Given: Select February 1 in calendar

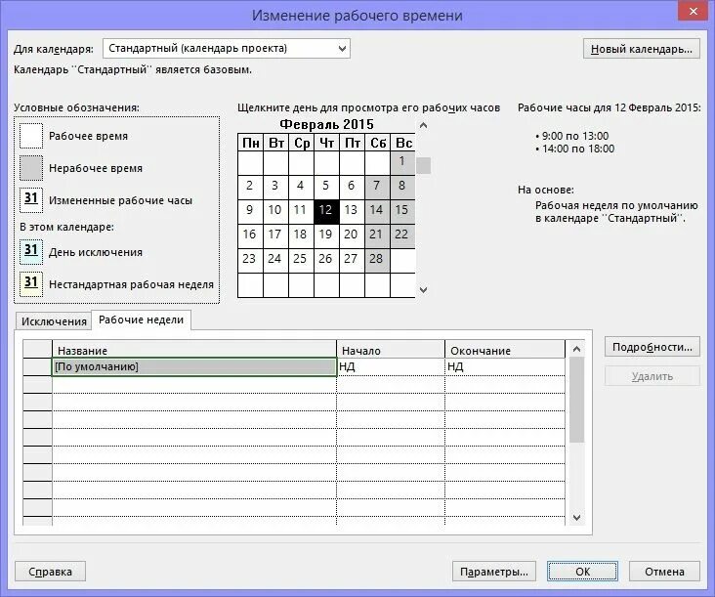Looking at the screenshot, I should pyautogui.click(x=402, y=161).
